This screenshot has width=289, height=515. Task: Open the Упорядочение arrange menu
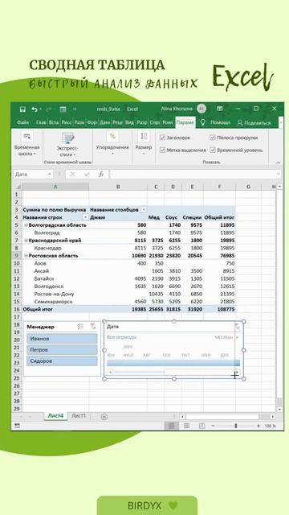(112, 144)
